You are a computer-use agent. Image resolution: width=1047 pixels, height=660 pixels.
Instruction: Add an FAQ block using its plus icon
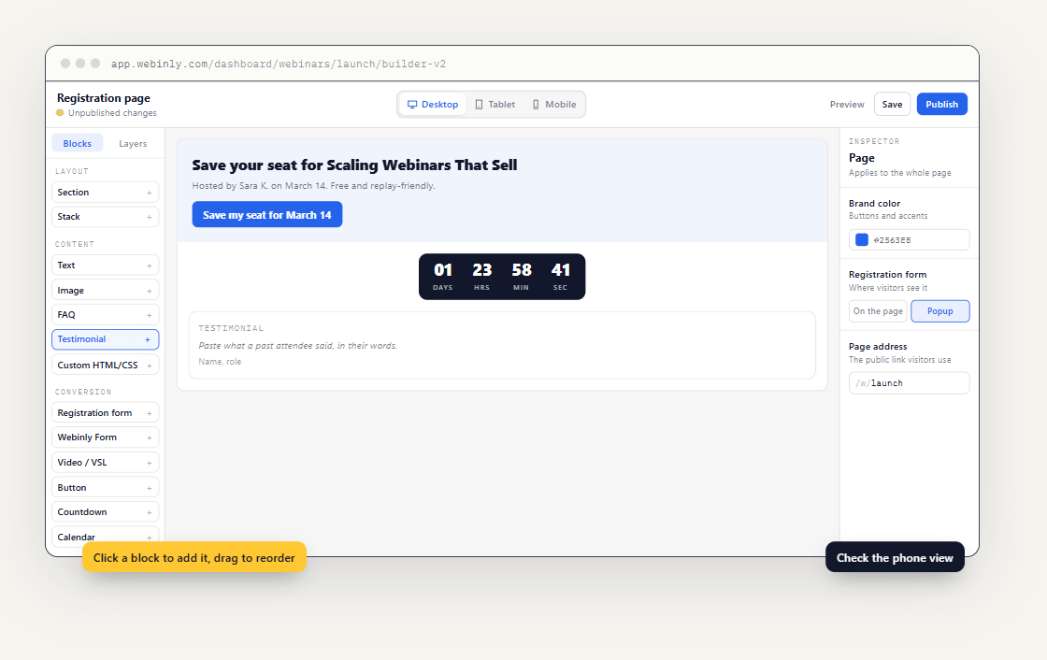(x=149, y=315)
